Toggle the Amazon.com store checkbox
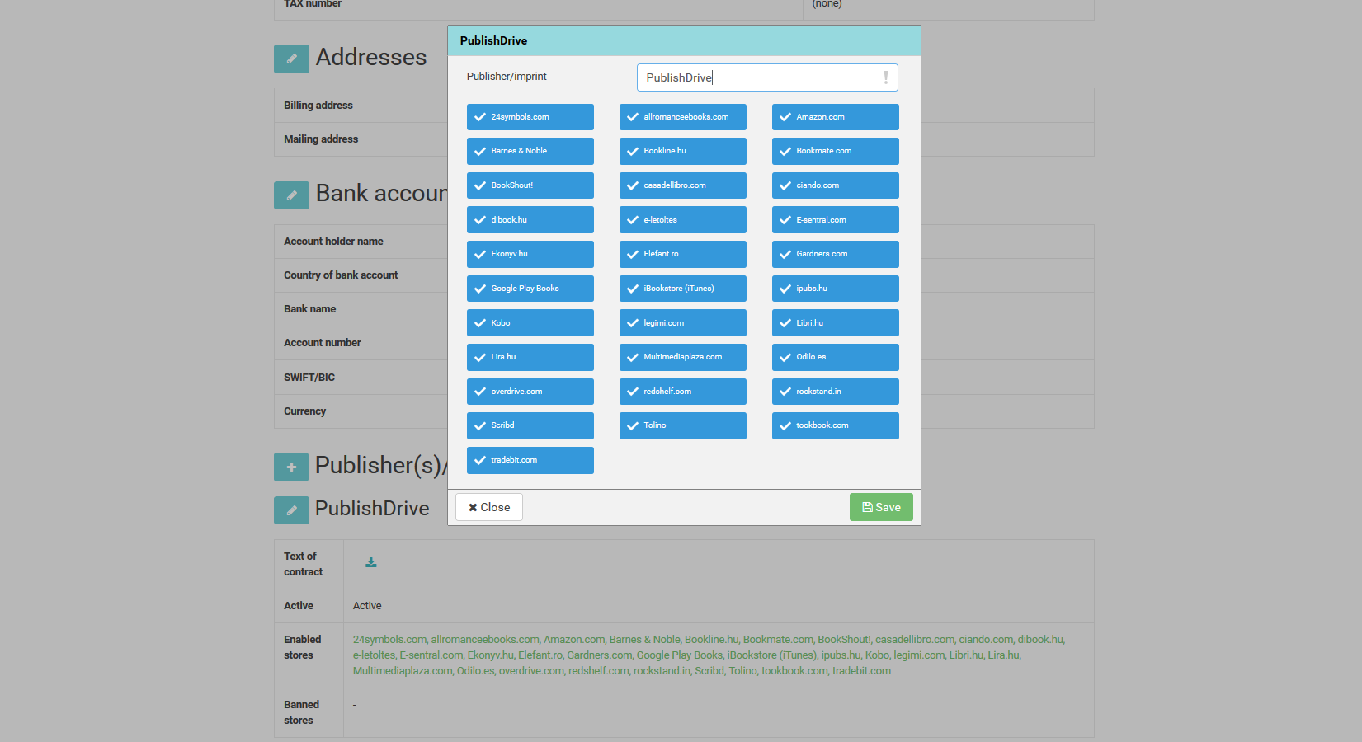 pyautogui.click(x=836, y=117)
